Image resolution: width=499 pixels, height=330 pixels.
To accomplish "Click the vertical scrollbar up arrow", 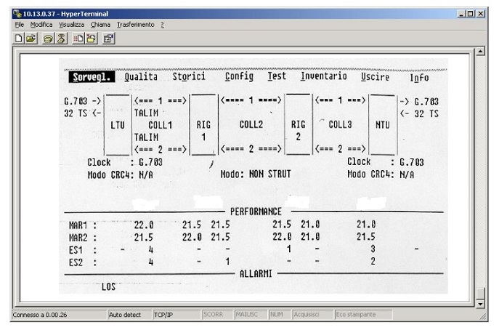I will pyautogui.click(x=479, y=52).
